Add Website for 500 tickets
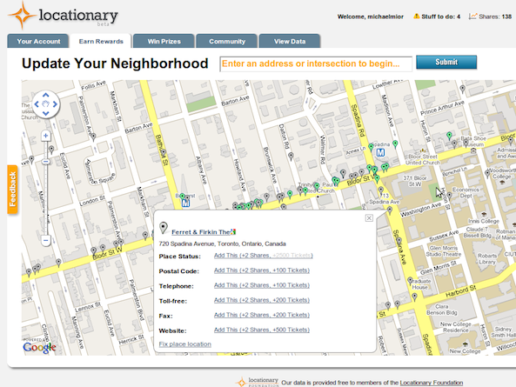The width and height of the screenshot is (516, 387). coord(262,330)
